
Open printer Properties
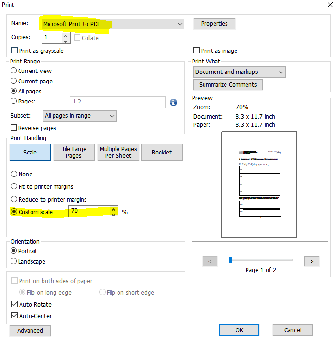[214, 23]
